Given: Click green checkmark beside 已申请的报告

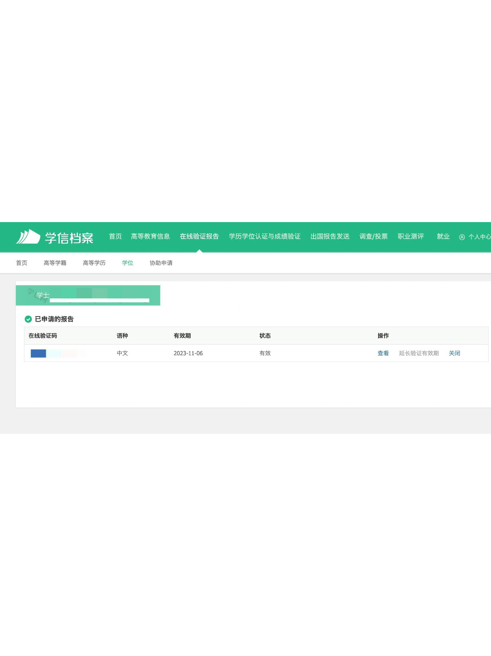Looking at the screenshot, I should pyautogui.click(x=28, y=319).
